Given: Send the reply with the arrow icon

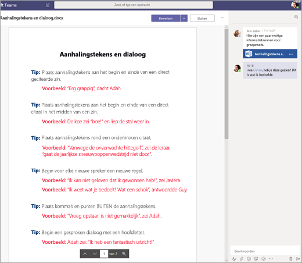Looking at the screenshot, I should (298, 259).
